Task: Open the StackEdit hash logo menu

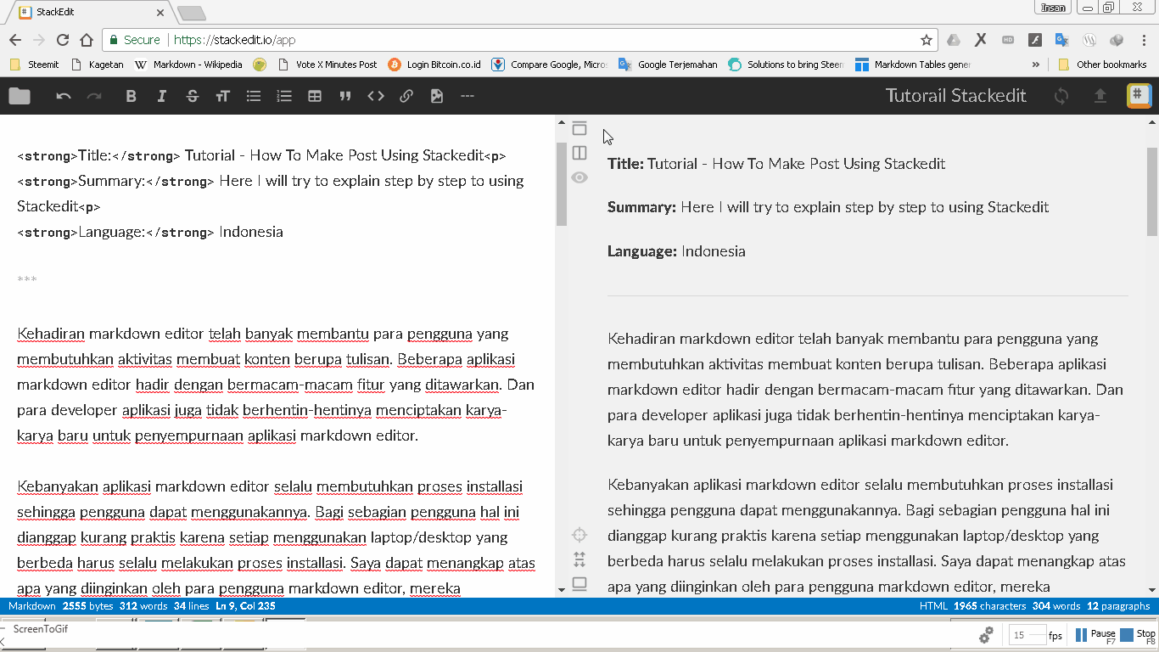Action: pyautogui.click(x=1139, y=96)
